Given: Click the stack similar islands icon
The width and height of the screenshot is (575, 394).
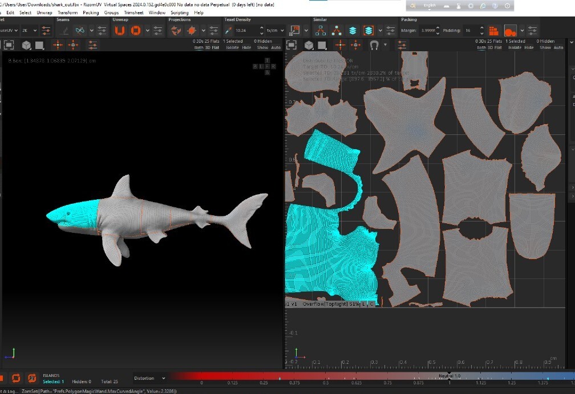Looking at the screenshot, I should pyautogui.click(x=353, y=30).
